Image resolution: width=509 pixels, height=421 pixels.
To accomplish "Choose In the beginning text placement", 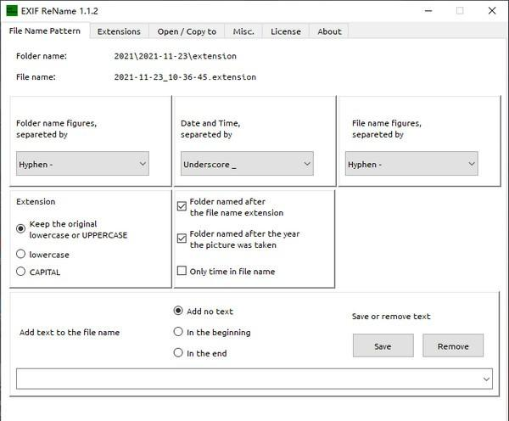I will [178, 332].
